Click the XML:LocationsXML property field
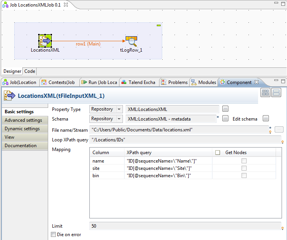 172,109
